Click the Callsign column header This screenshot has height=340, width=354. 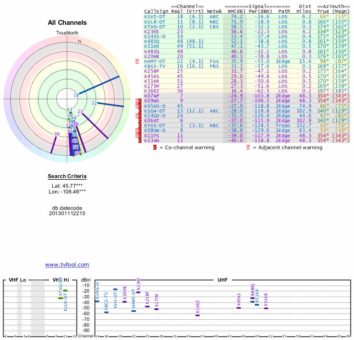pyautogui.click(x=156, y=11)
